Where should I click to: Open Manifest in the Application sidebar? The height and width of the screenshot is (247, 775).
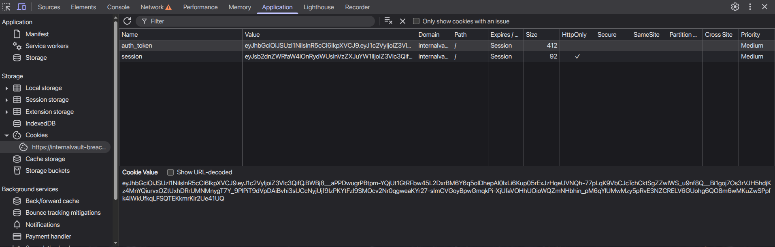pos(37,34)
